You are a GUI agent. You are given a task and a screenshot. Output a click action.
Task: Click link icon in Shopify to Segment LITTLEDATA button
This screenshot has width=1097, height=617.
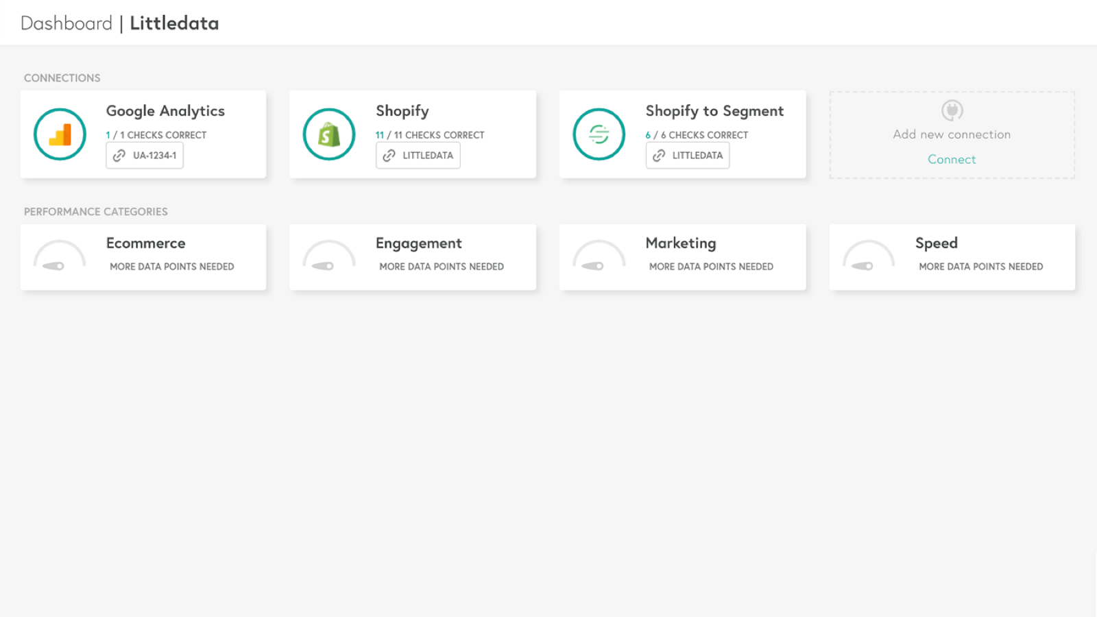pos(659,156)
